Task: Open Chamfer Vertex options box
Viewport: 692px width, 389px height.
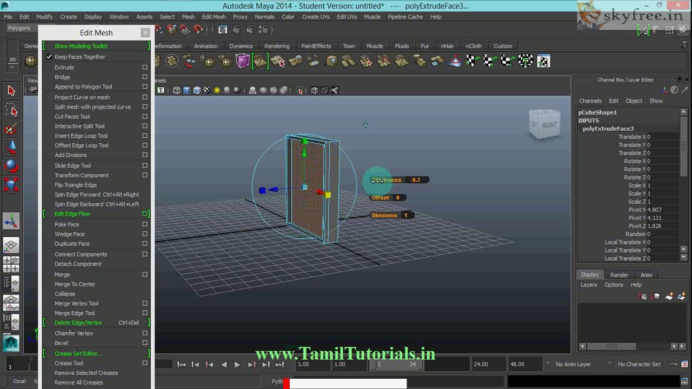Action: [x=145, y=333]
